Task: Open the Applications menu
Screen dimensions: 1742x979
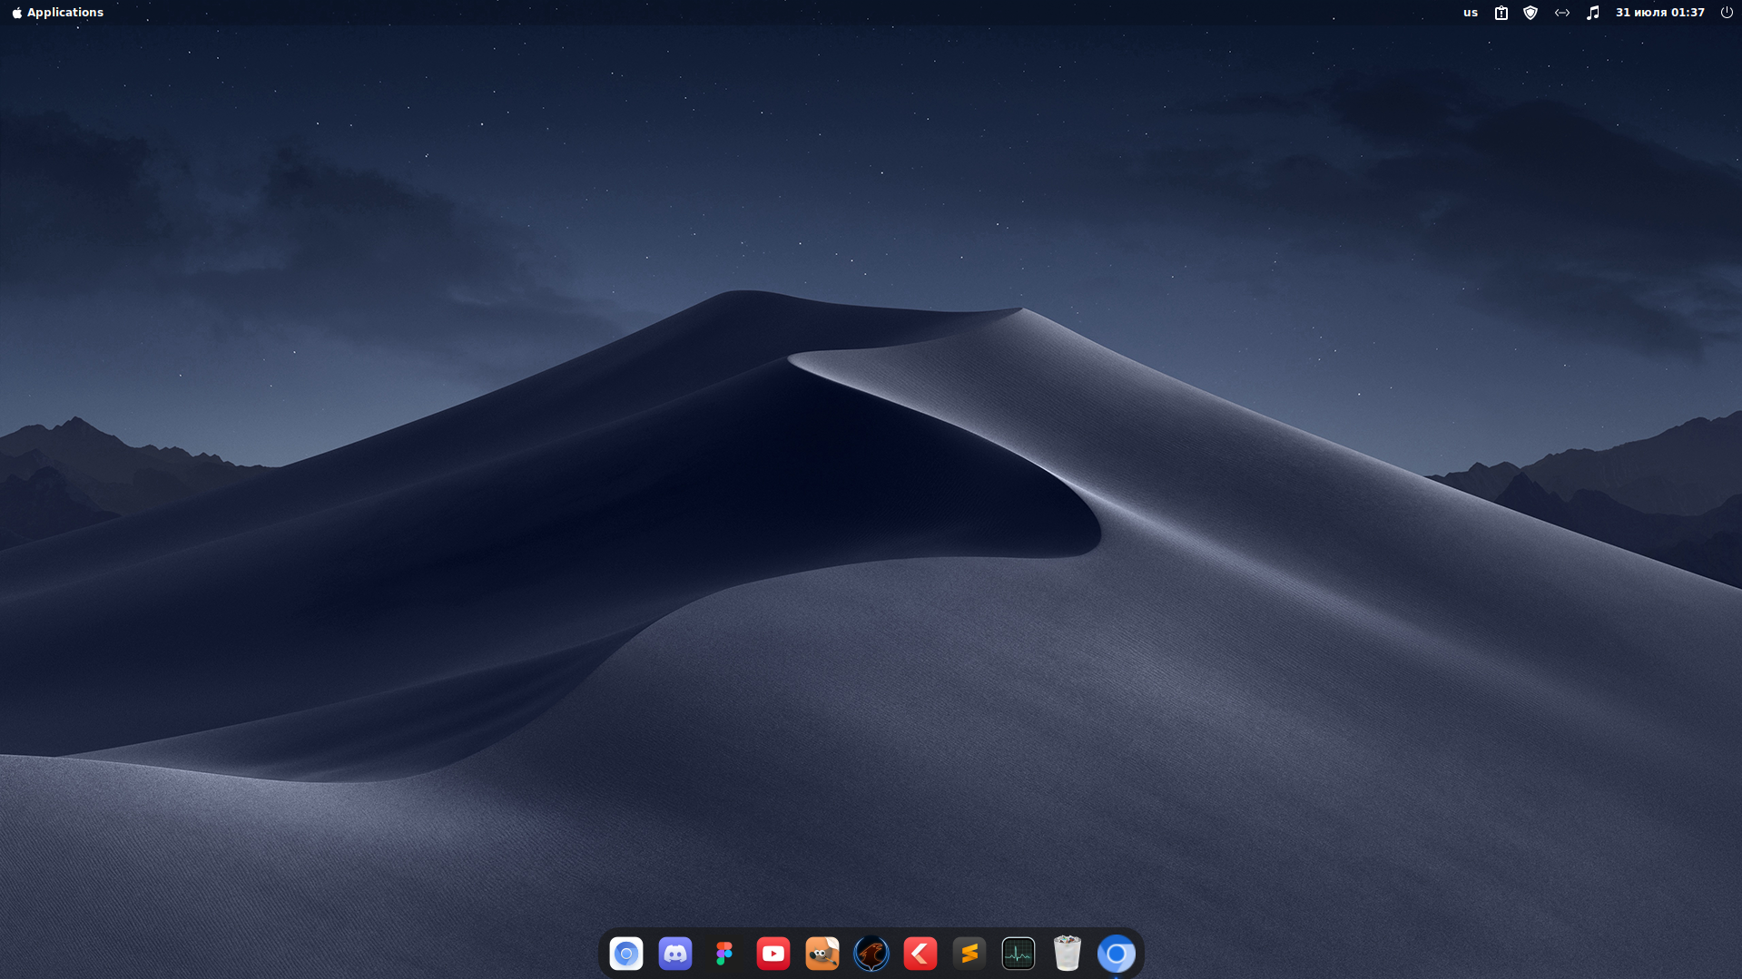Action: click(x=64, y=13)
